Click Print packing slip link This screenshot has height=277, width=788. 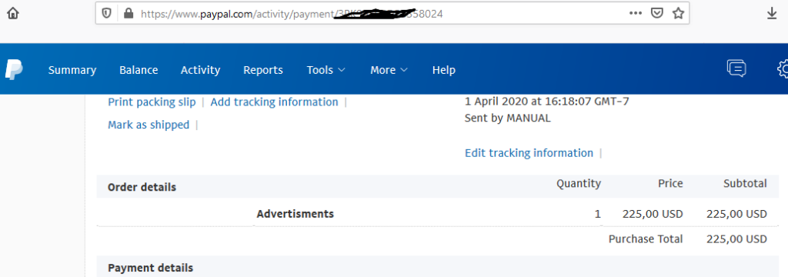(x=152, y=102)
